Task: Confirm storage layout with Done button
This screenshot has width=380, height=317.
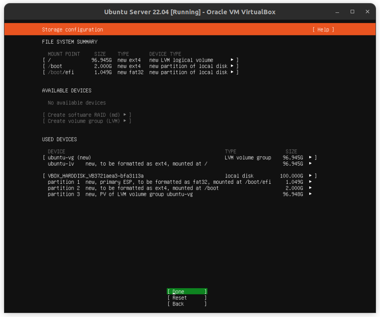Action: tap(187, 292)
